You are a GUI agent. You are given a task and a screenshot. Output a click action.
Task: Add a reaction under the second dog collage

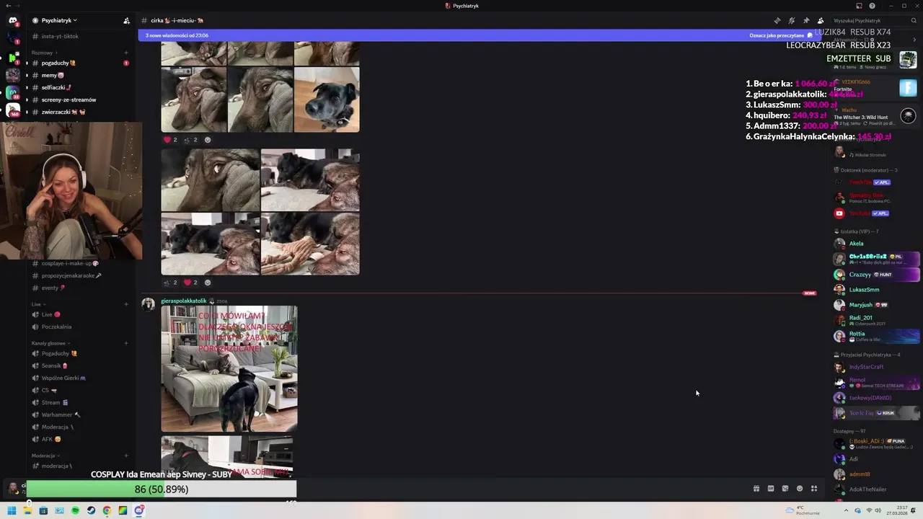pos(208,283)
